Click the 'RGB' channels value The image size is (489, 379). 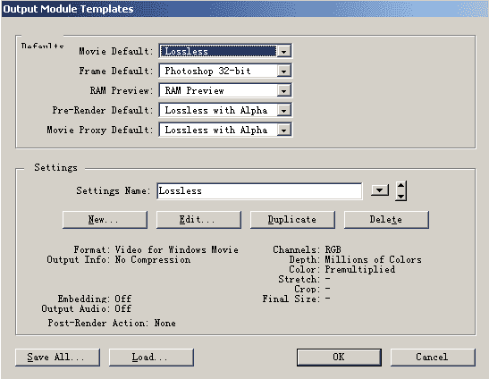click(x=333, y=249)
